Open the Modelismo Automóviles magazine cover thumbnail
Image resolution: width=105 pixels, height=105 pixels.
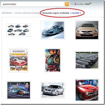point(18,60)
